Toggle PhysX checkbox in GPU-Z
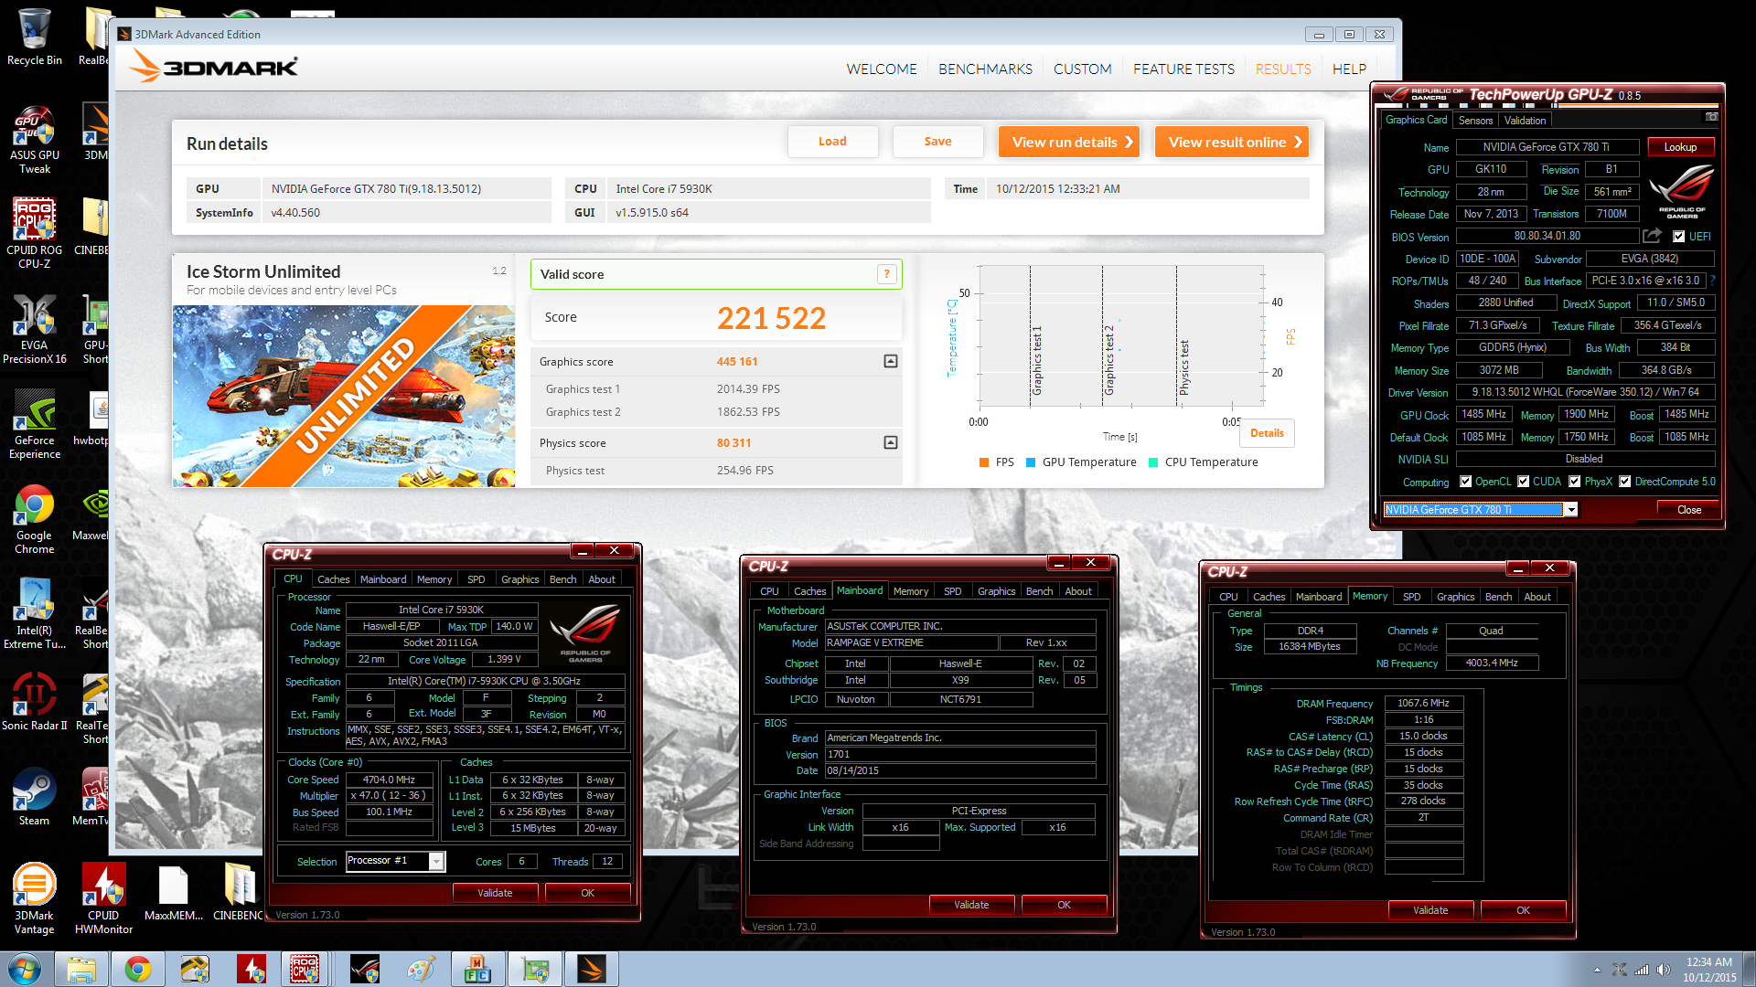Image resolution: width=1756 pixels, height=987 pixels. (1575, 482)
